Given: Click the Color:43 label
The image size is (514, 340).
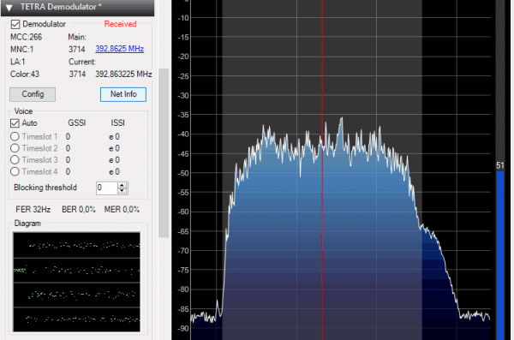Looking at the screenshot, I should coord(25,75).
